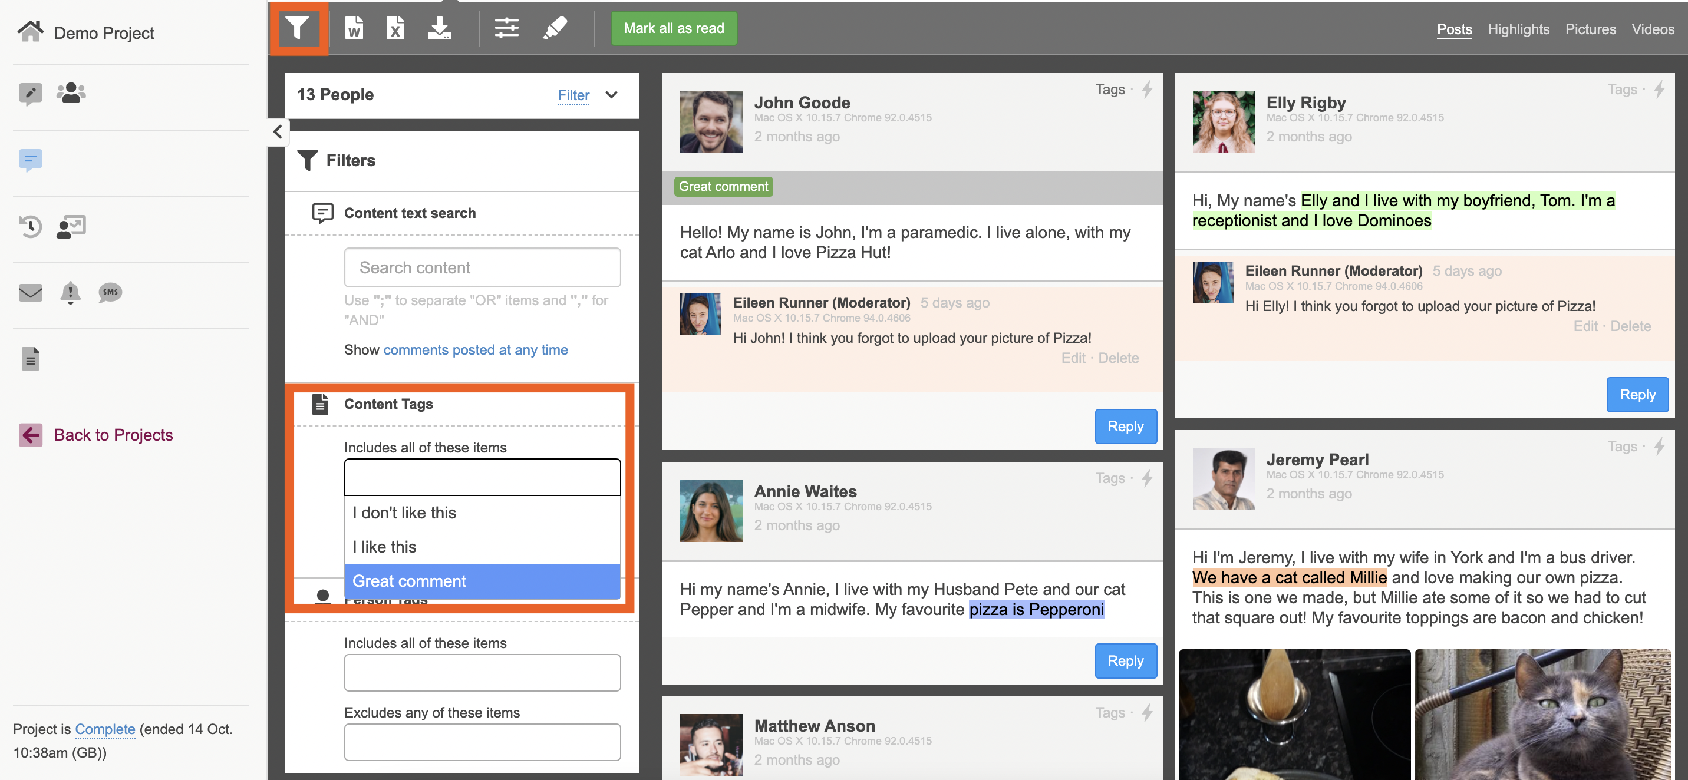Switch to the Highlights tab
This screenshot has width=1688, height=780.
coord(1518,29)
